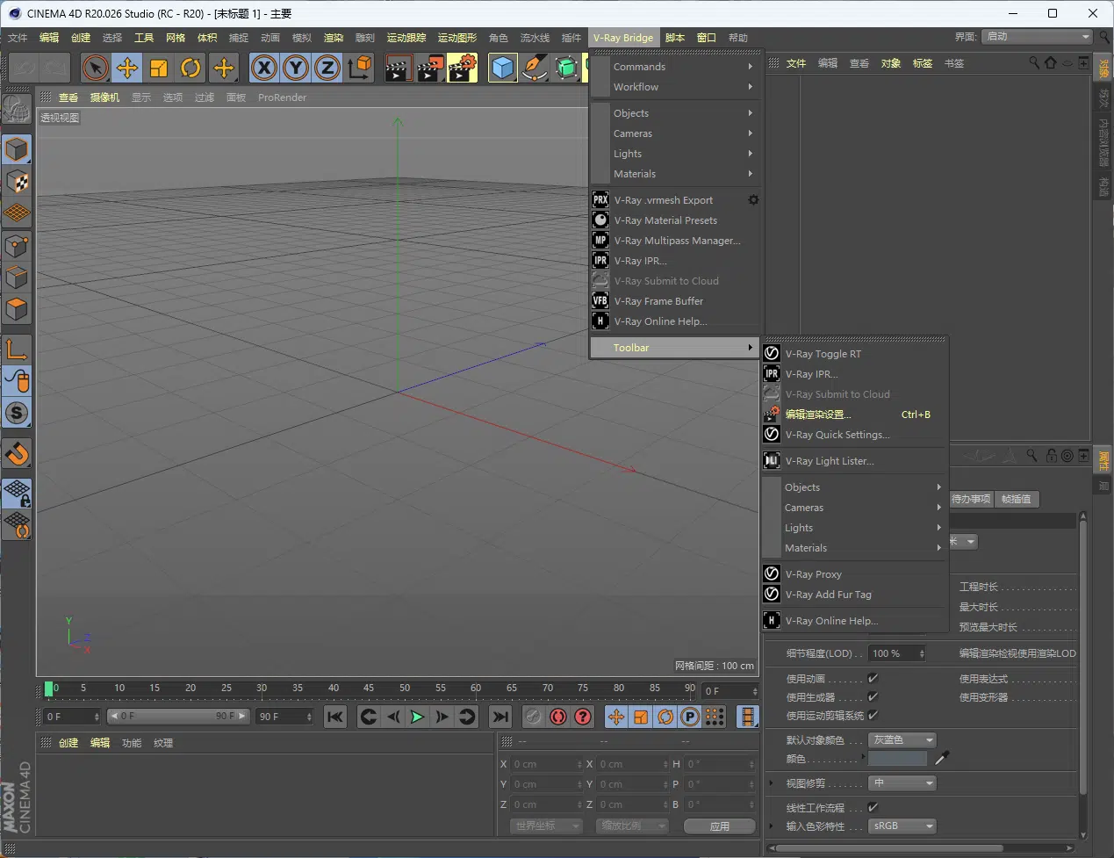This screenshot has width=1114, height=858.
Task: Click the 待办事项 tab button
Action: tap(971, 499)
